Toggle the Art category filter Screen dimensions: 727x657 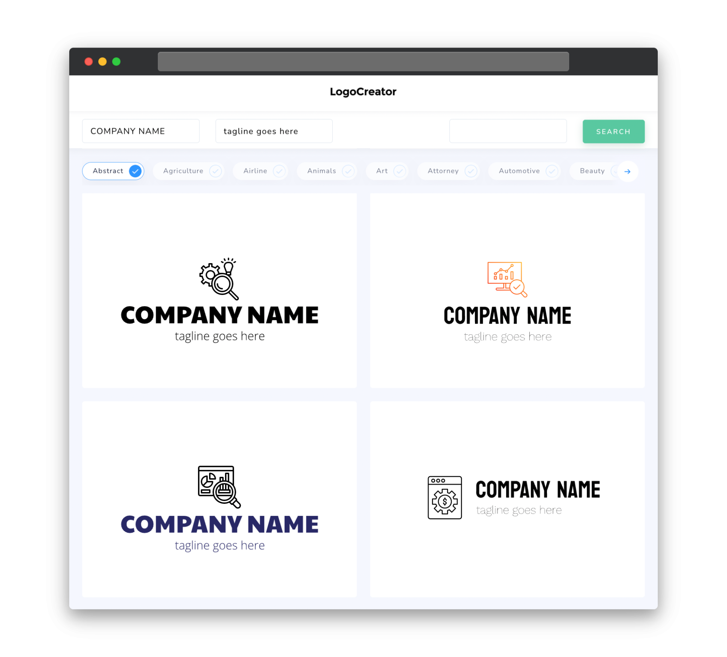[387, 171]
